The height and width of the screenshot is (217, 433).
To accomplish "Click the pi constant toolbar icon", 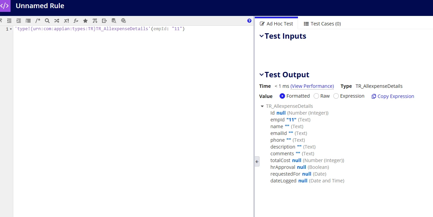I will tap(95, 21).
